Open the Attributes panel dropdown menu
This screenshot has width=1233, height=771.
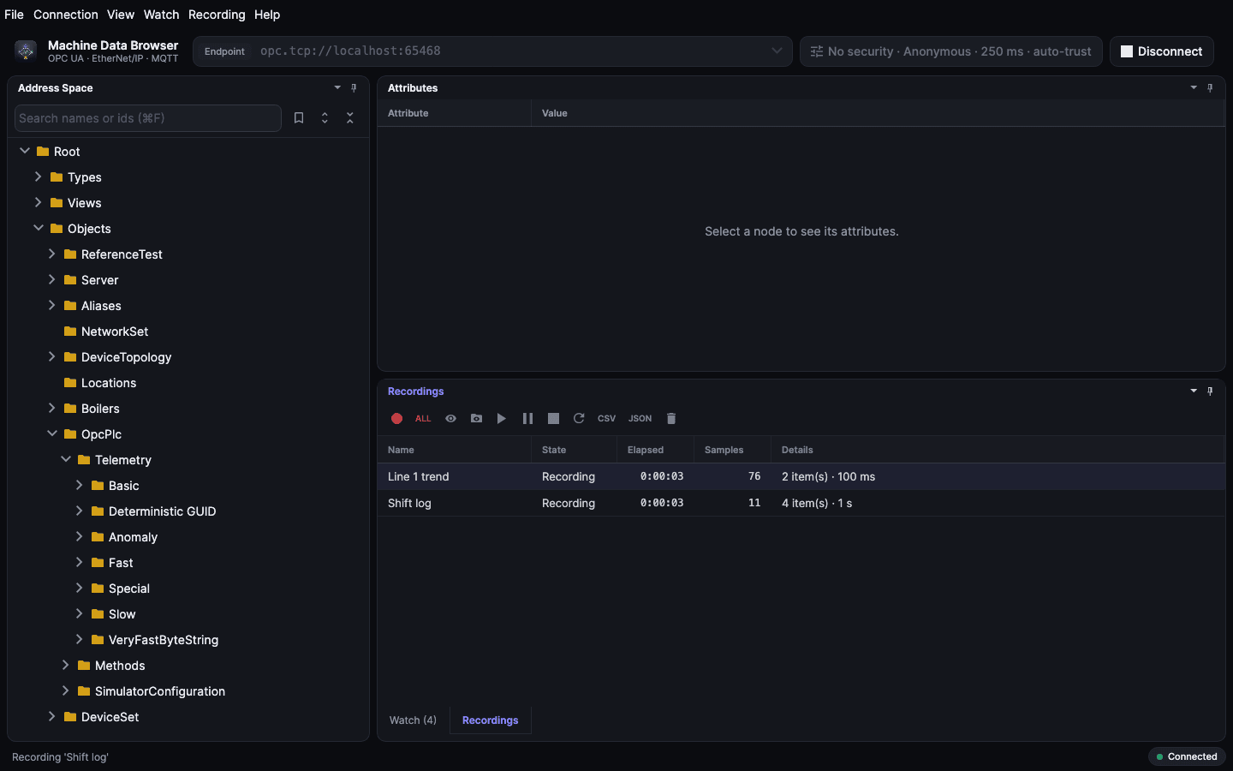coord(1194,87)
